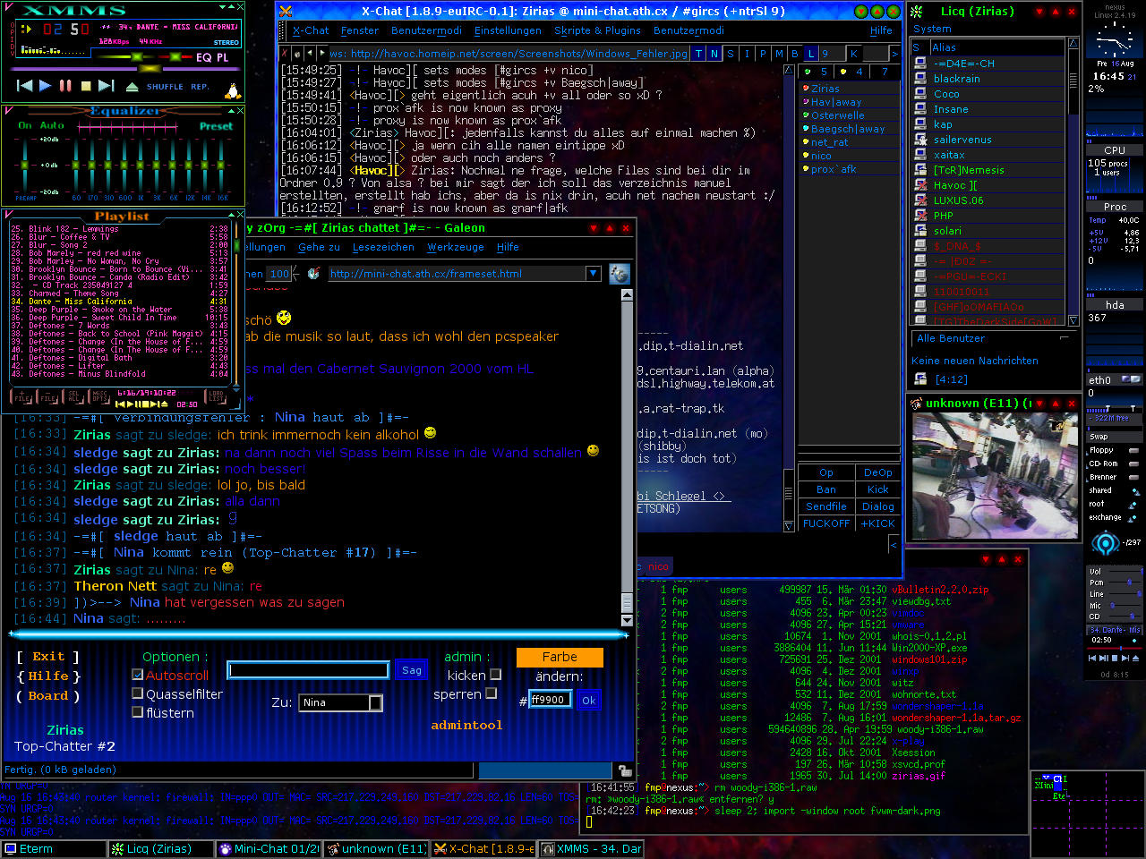Open the Hilfe menu in X-Chat
The image size is (1146, 859).
(x=881, y=30)
